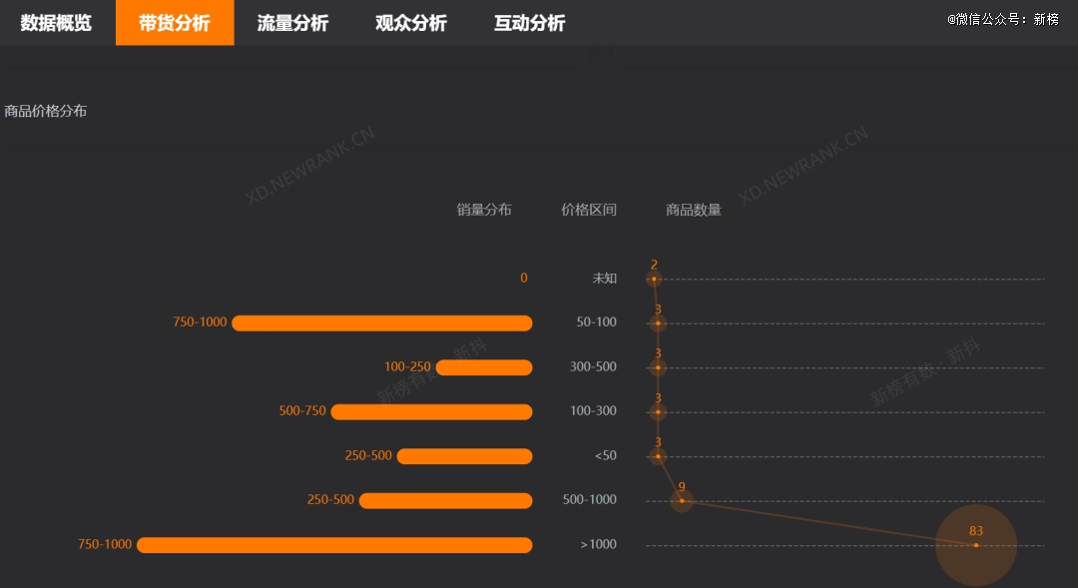Click the 商品价格分布 section title
The image size is (1078, 588).
[x=45, y=111]
